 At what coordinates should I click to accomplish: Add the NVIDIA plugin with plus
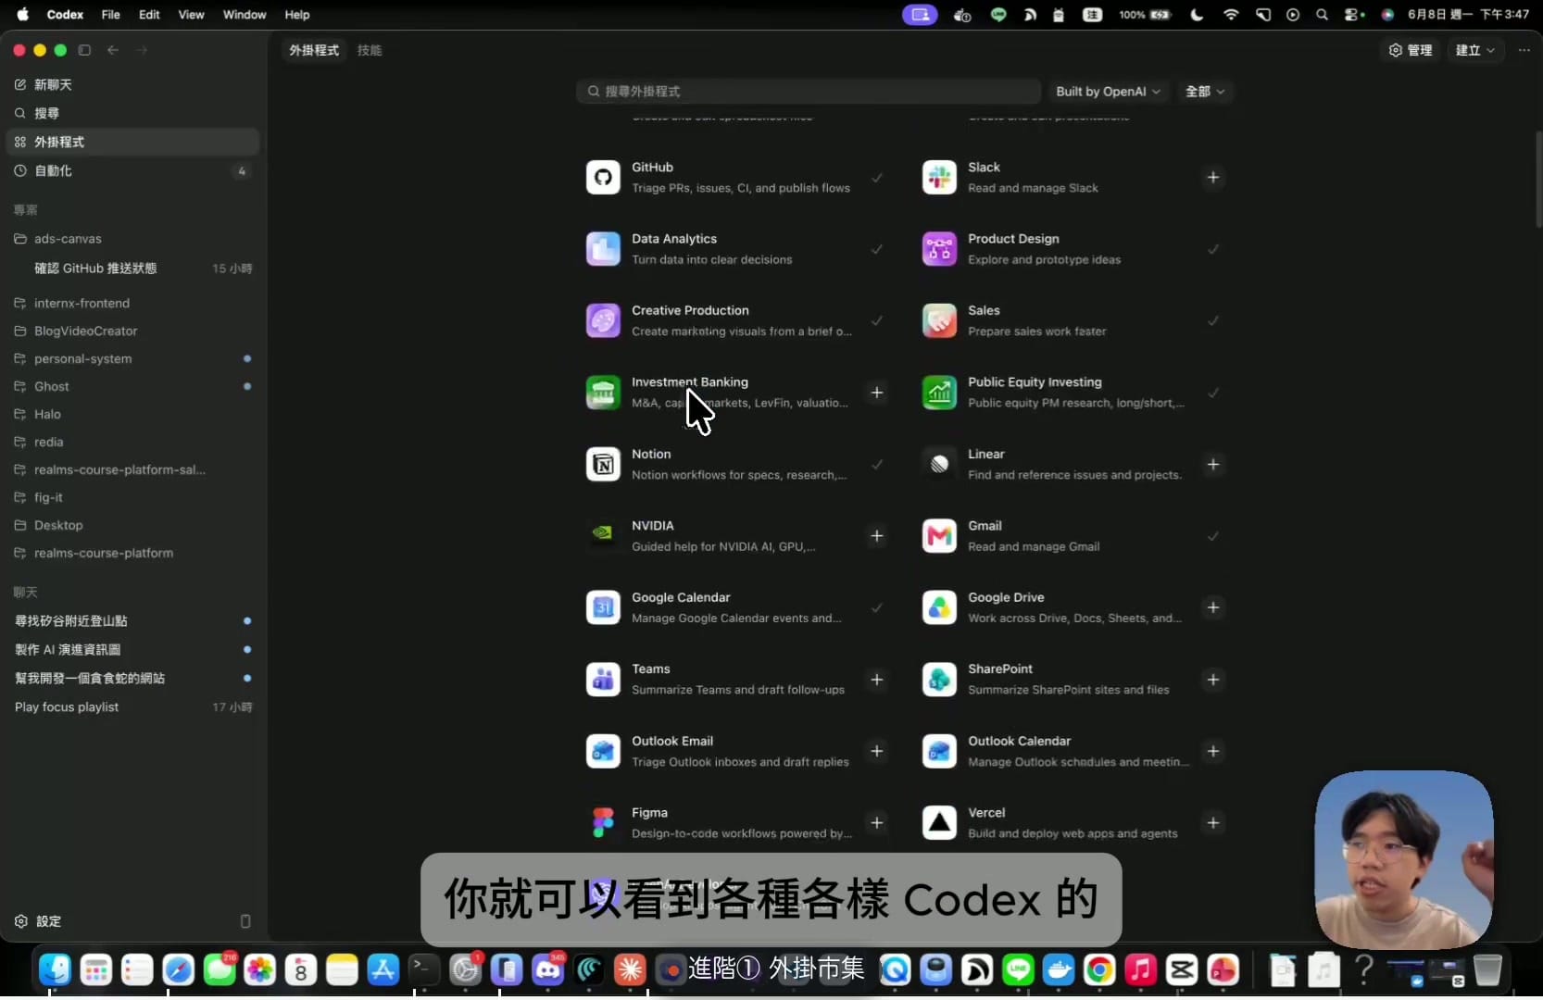click(877, 536)
